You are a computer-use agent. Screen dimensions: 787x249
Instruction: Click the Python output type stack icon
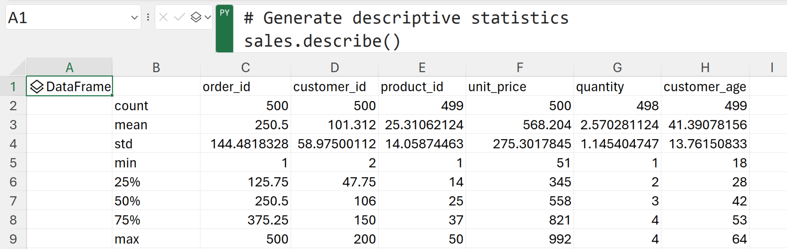tap(196, 17)
